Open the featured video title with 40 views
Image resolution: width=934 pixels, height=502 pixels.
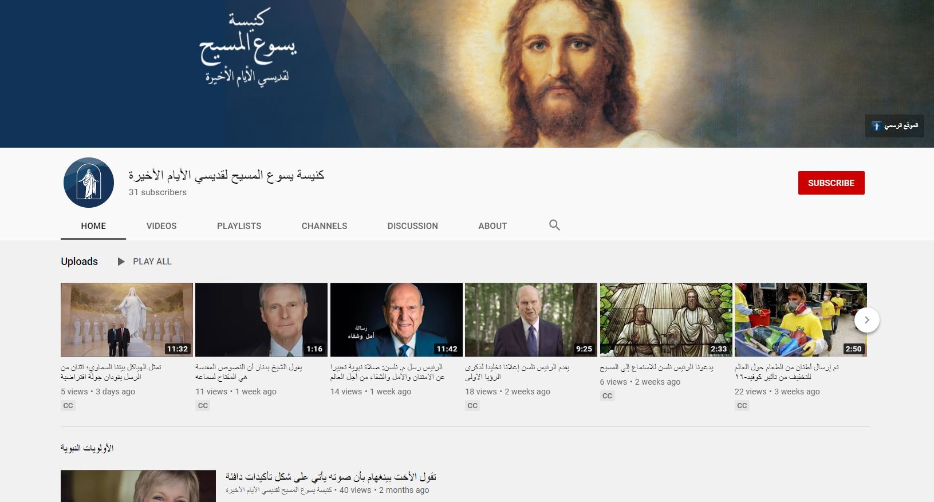330,476
